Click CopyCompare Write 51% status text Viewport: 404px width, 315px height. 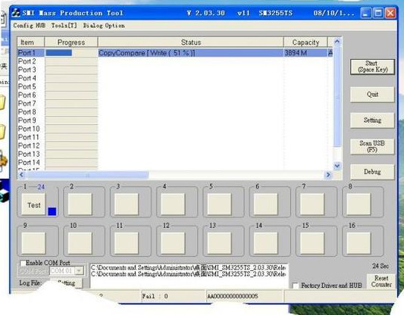click(x=147, y=53)
